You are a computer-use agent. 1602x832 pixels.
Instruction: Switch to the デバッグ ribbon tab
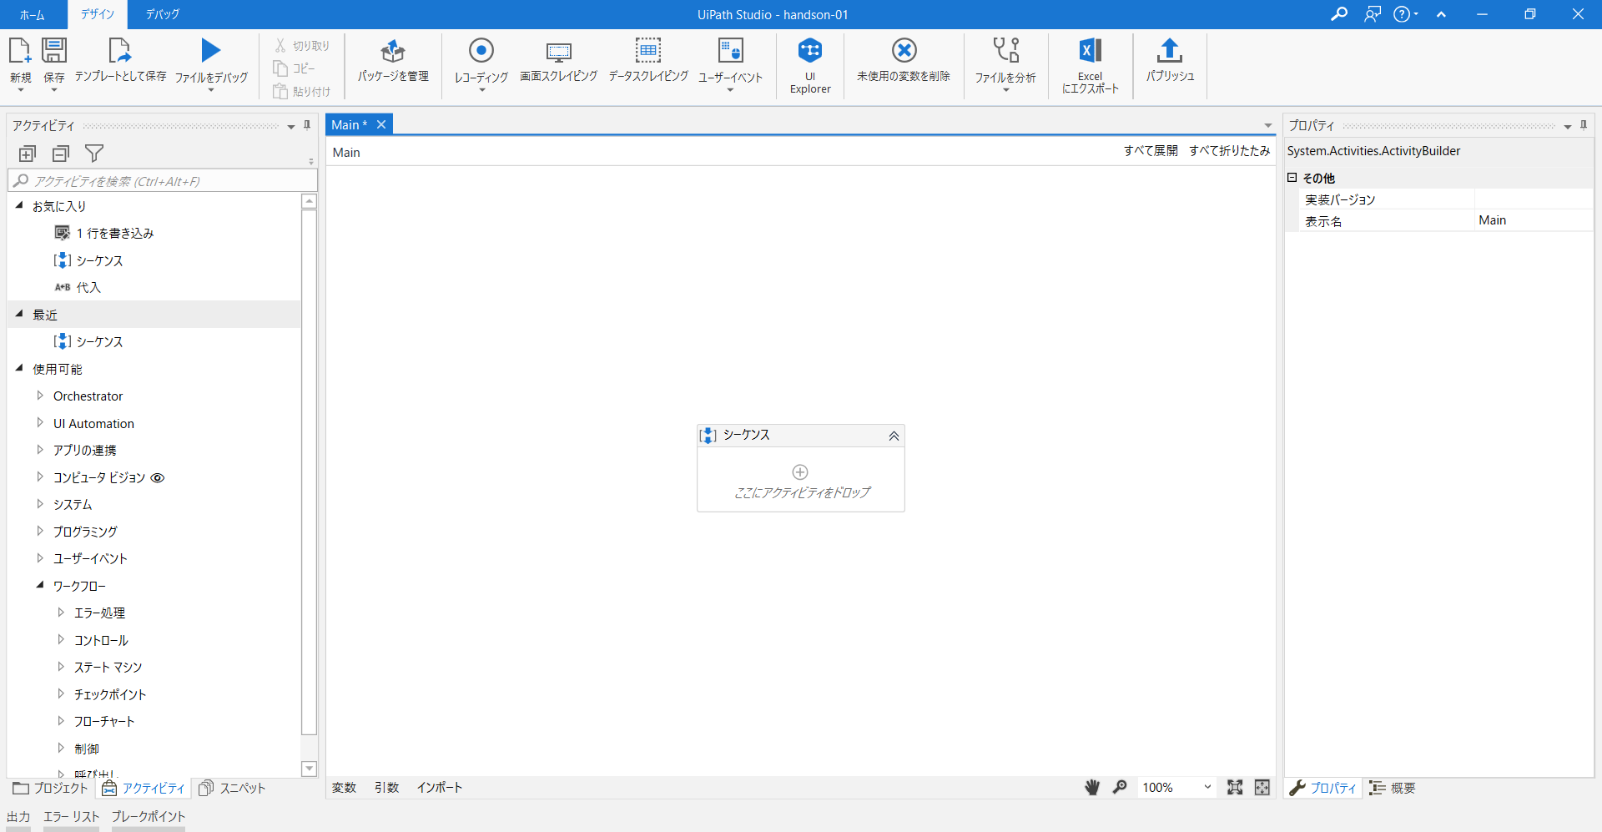pyautogui.click(x=163, y=14)
